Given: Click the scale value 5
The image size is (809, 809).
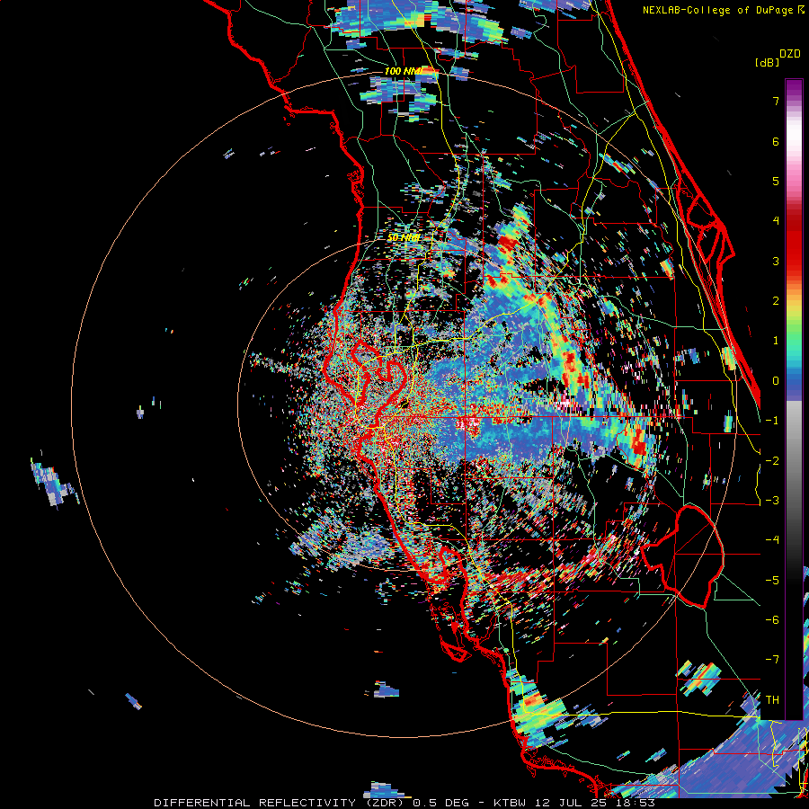Looking at the screenshot, I should [776, 181].
